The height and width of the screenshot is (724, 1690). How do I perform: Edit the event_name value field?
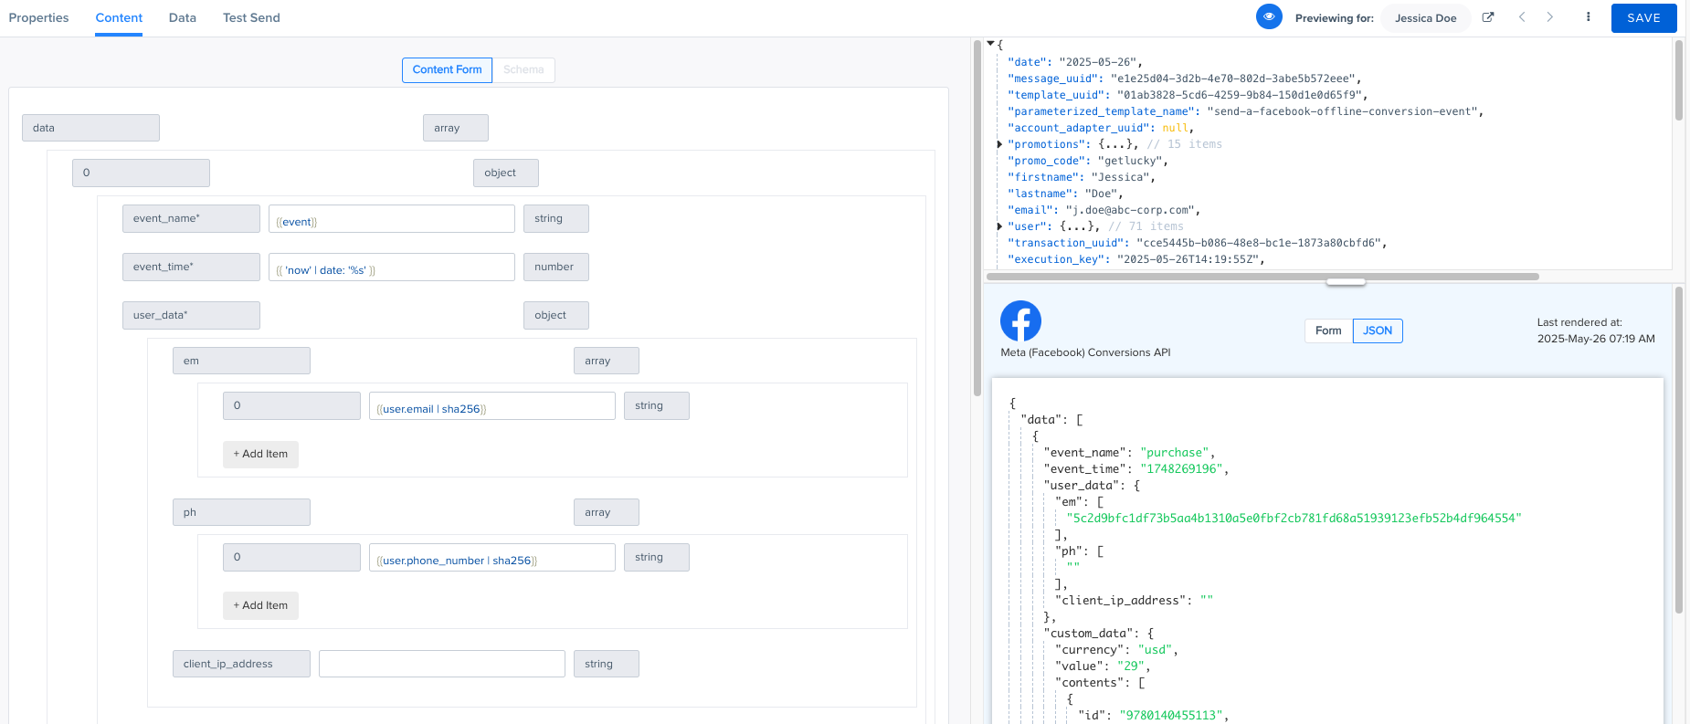click(392, 219)
